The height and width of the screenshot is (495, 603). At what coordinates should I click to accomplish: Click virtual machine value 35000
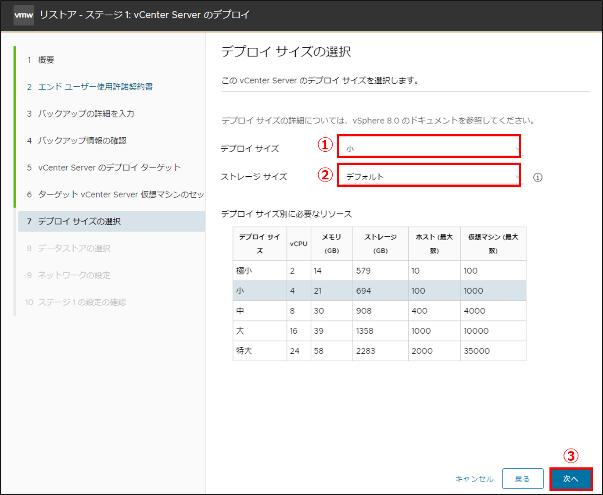click(x=477, y=351)
